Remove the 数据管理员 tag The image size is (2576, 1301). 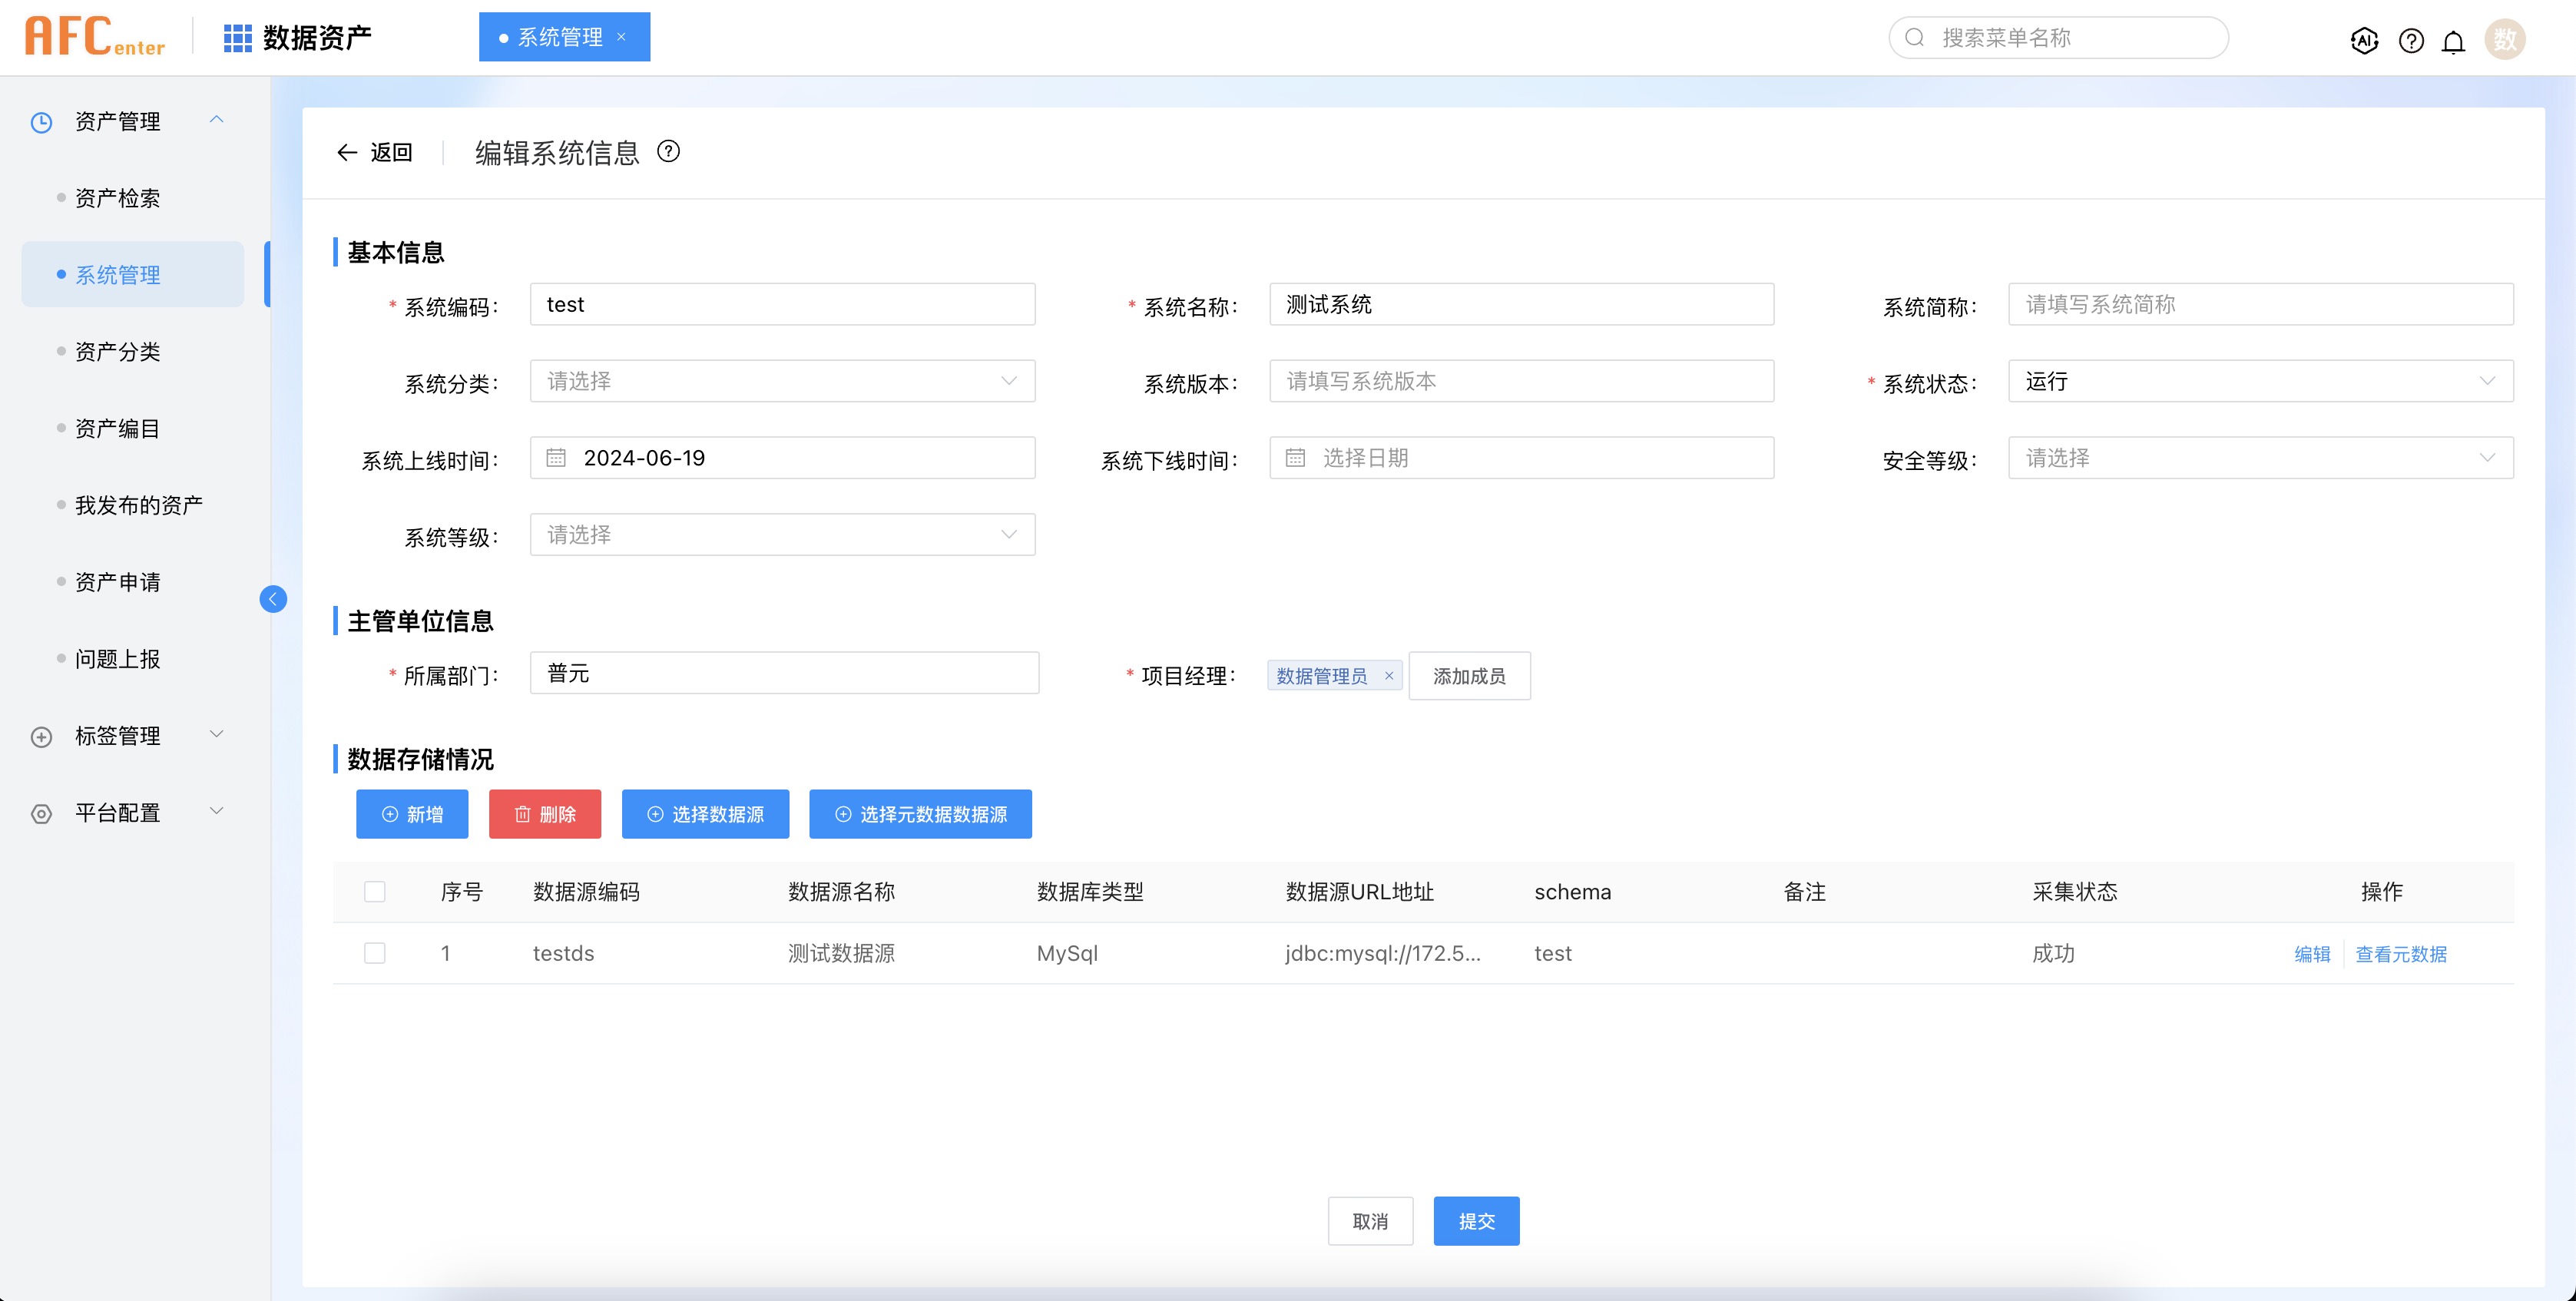(1388, 676)
